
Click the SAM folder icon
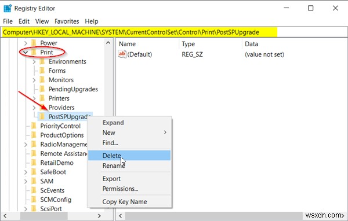click(x=34, y=181)
